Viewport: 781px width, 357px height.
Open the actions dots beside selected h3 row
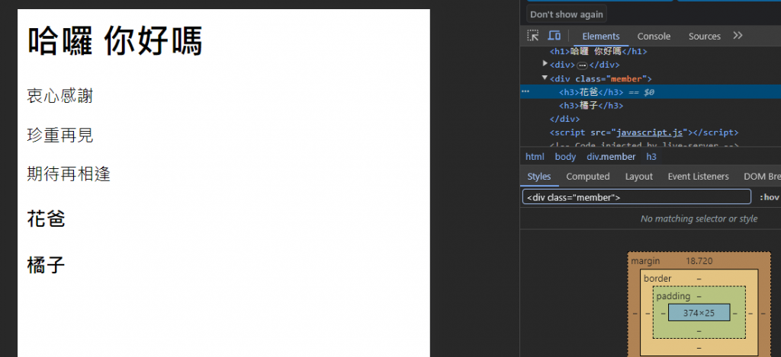pyautogui.click(x=525, y=91)
